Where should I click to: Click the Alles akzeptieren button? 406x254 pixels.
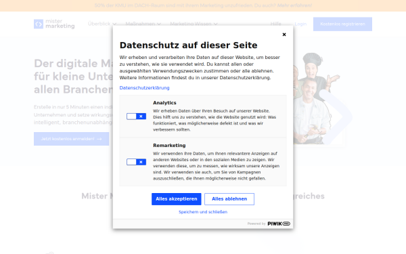click(177, 199)
